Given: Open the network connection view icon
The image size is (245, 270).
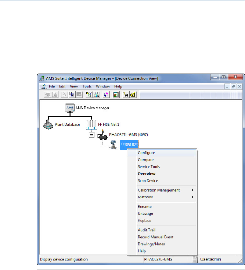Looking at the screenshot, I should click(96, 95).
